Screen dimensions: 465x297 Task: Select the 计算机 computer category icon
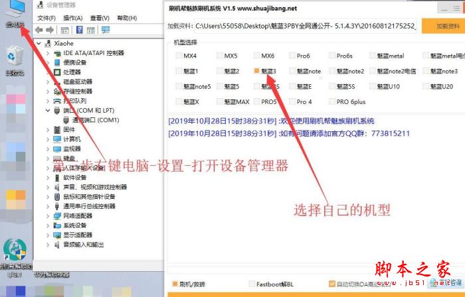[57, 139]
